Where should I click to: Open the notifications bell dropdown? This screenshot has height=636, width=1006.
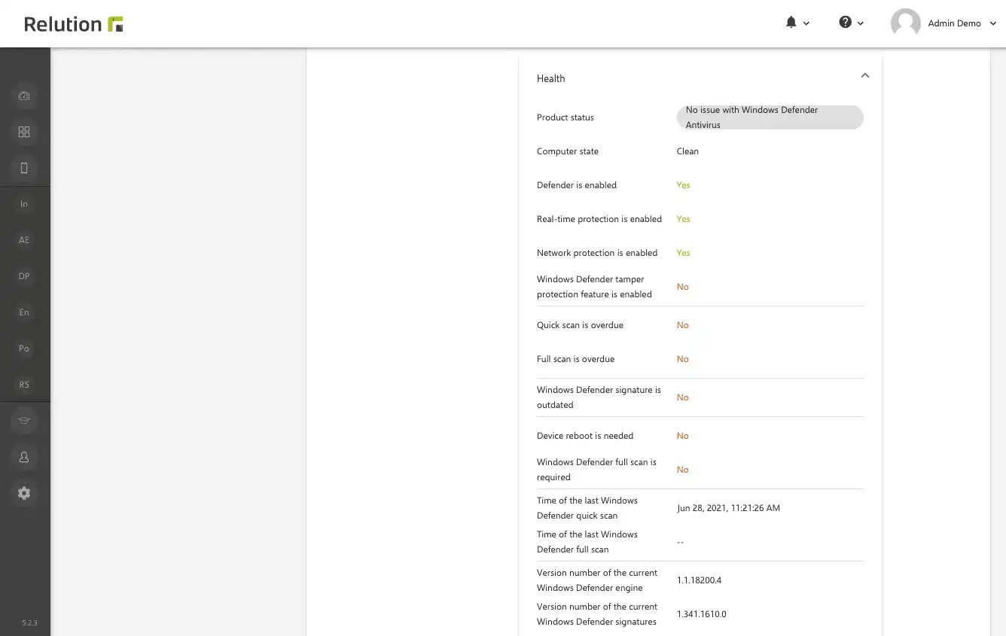click(x=797, y=23)
